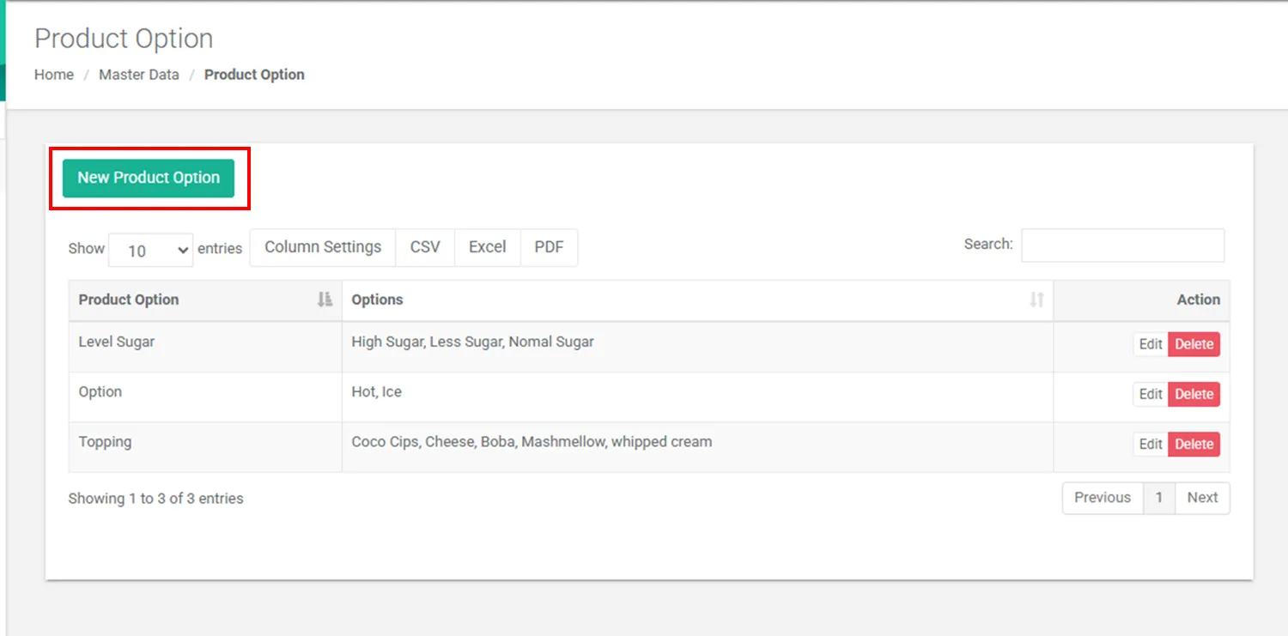Sort by the Product Option column icon
The image size is (1288, 636).
[325, 300]
